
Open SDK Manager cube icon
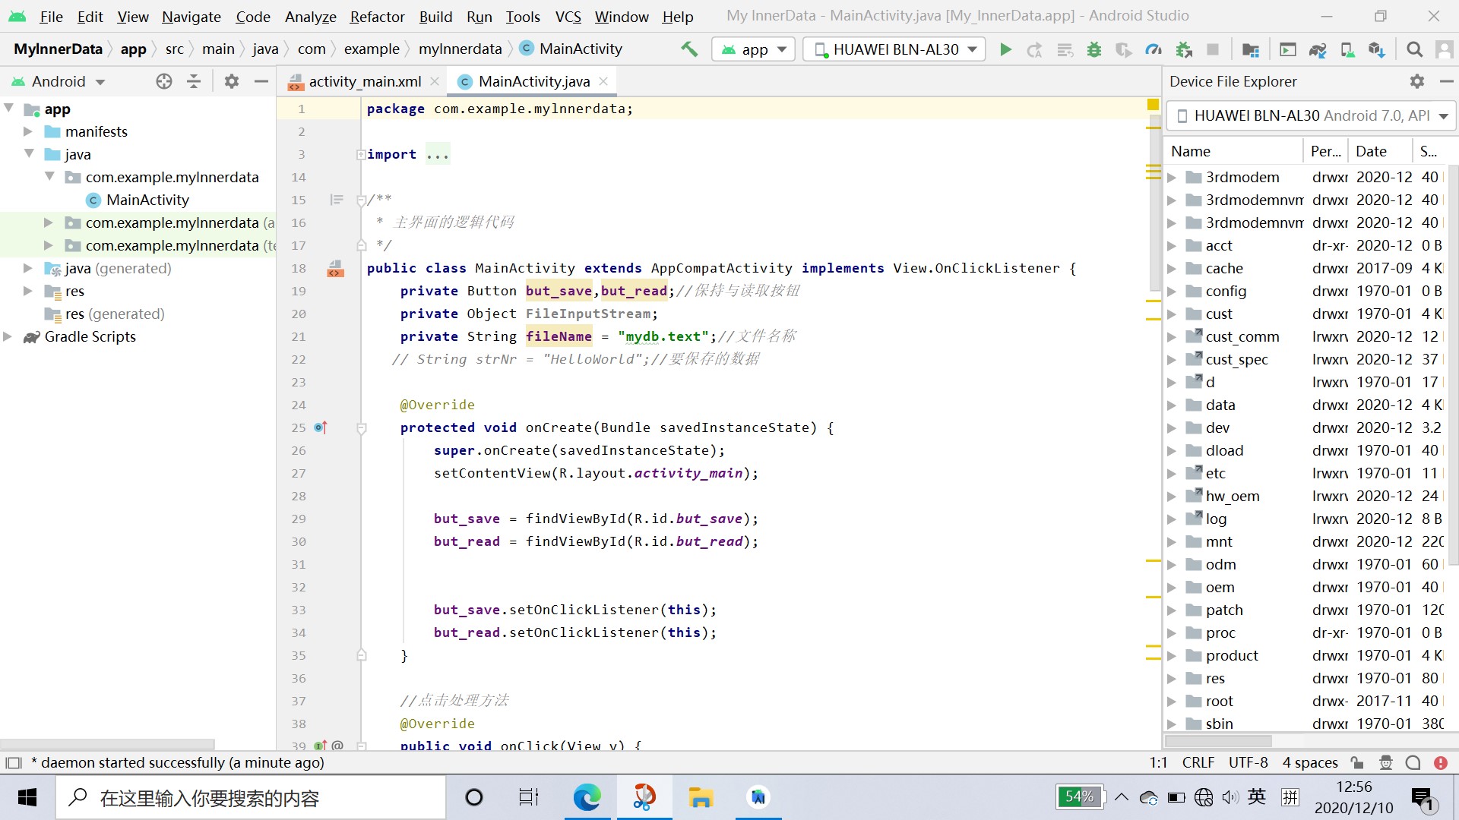point(1376,49)
